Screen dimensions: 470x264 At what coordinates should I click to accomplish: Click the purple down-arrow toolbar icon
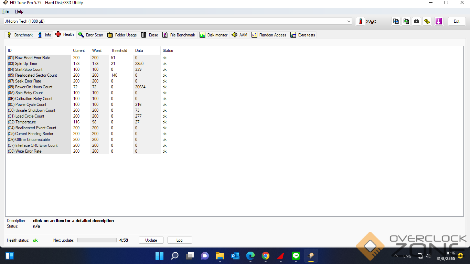tap(439, 21)
